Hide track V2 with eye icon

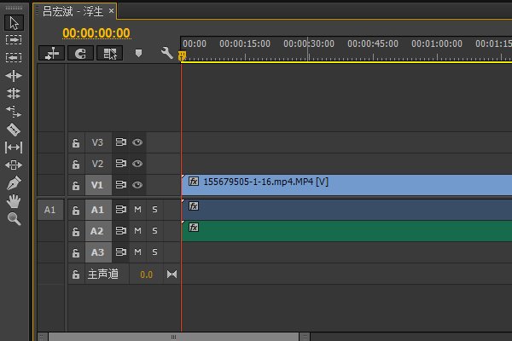(137, 164)
